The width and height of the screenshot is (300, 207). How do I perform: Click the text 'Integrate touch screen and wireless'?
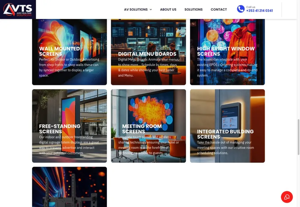tap(144, 137)
